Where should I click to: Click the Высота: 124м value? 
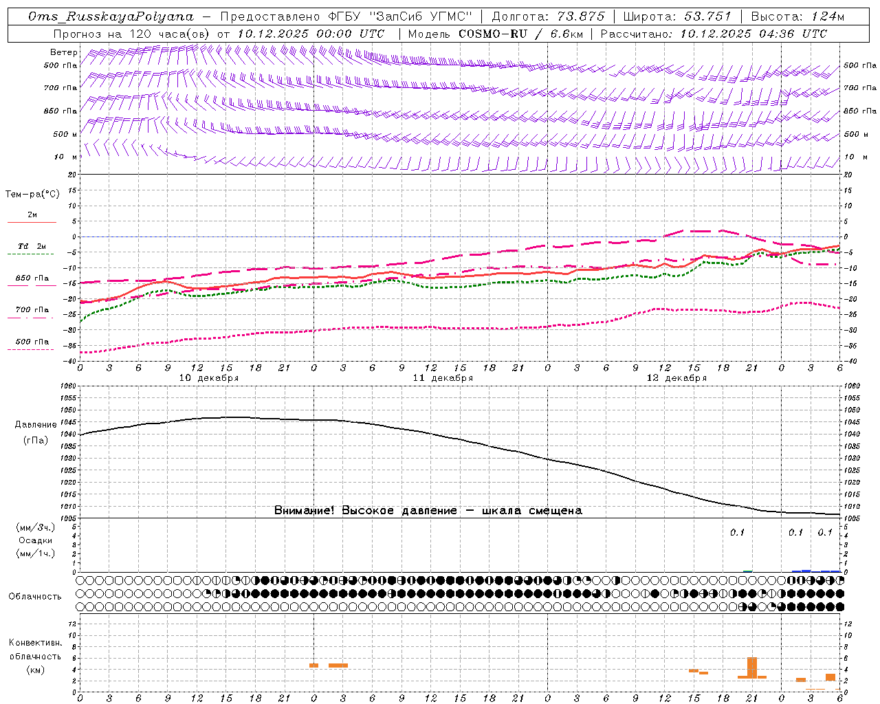[797, 16]
